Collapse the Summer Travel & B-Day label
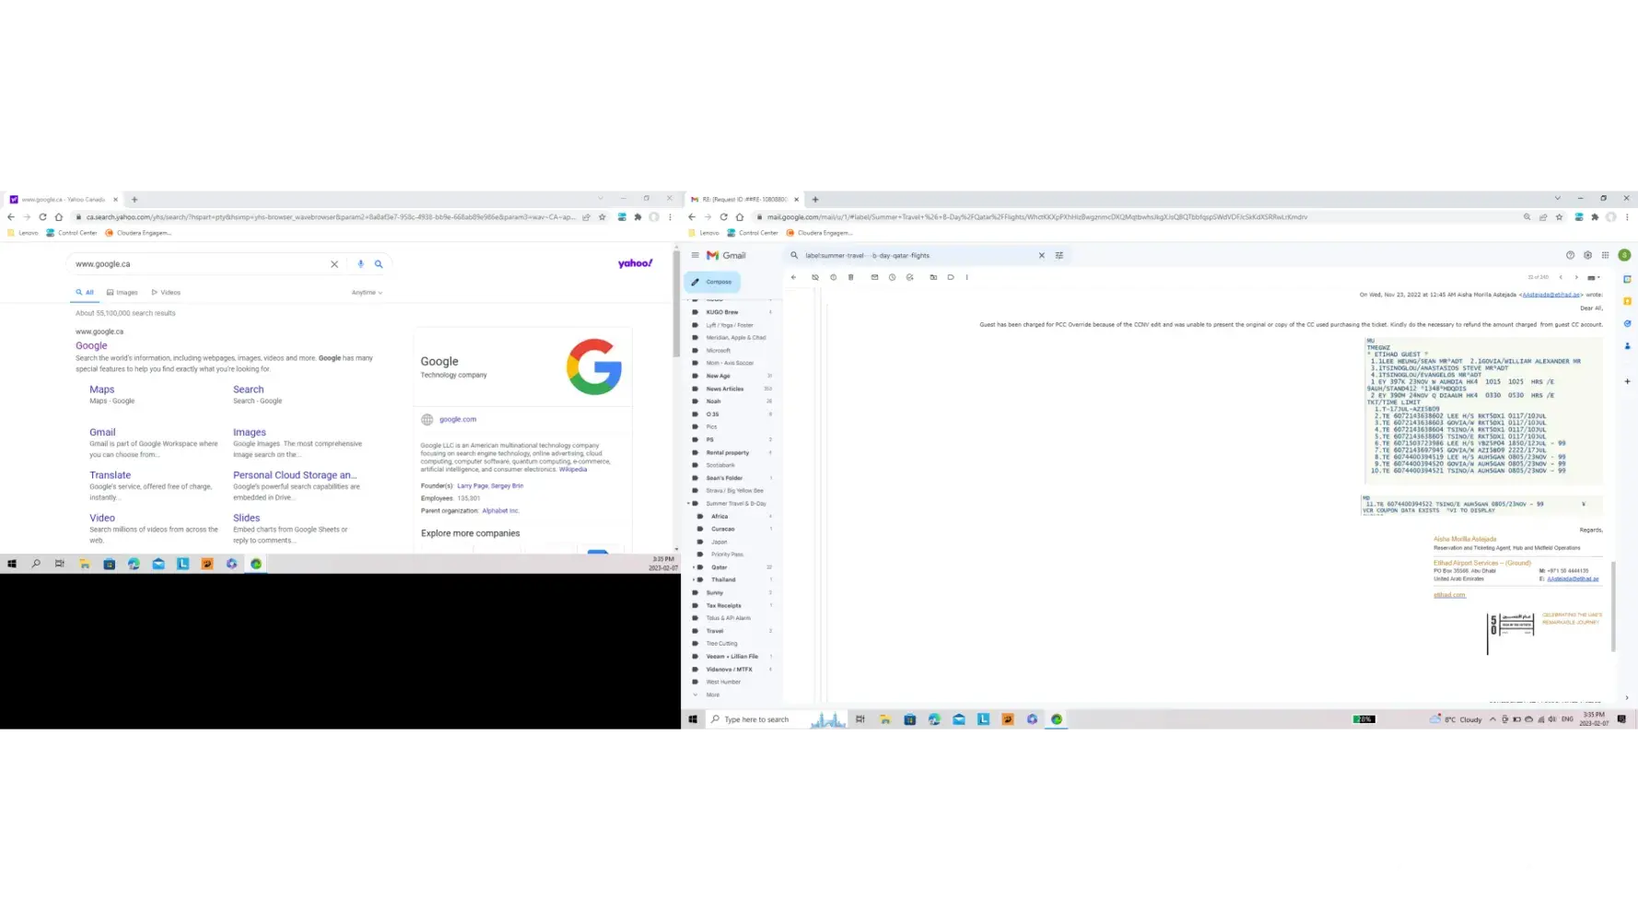The image size is (1638, 921). pyautogui.click(x=688, y=504)
